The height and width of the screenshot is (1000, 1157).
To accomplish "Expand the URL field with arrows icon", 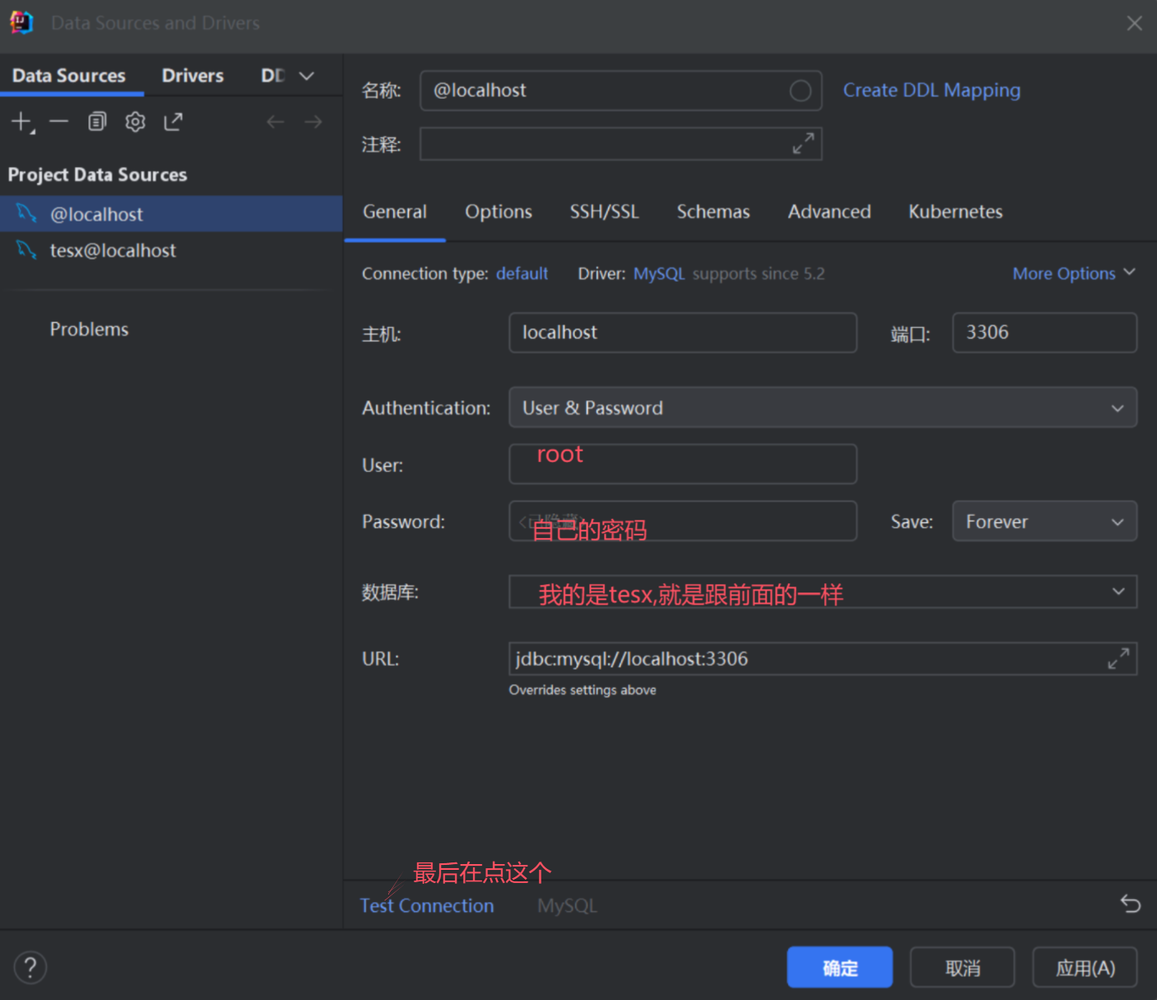I will (1118, 658).
